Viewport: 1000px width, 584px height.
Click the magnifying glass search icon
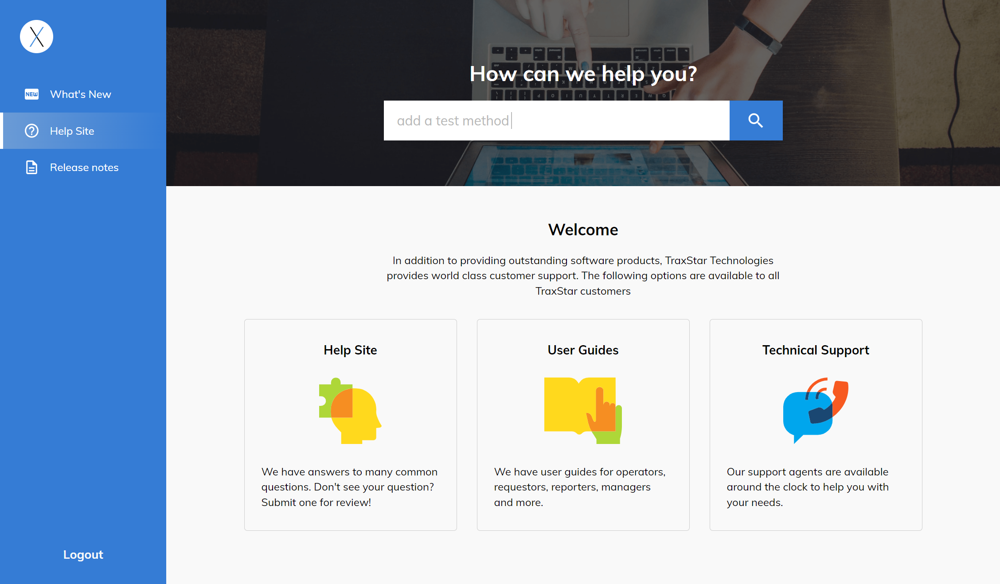point(755,120)
